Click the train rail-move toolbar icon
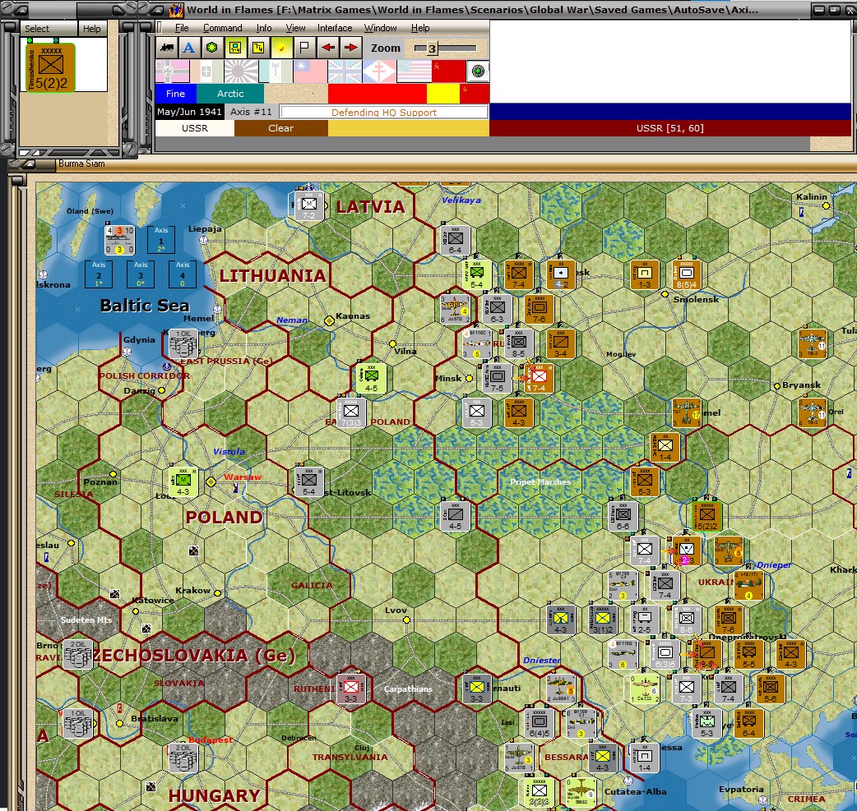This screenshot has height=811, width=857. [167, 48]
